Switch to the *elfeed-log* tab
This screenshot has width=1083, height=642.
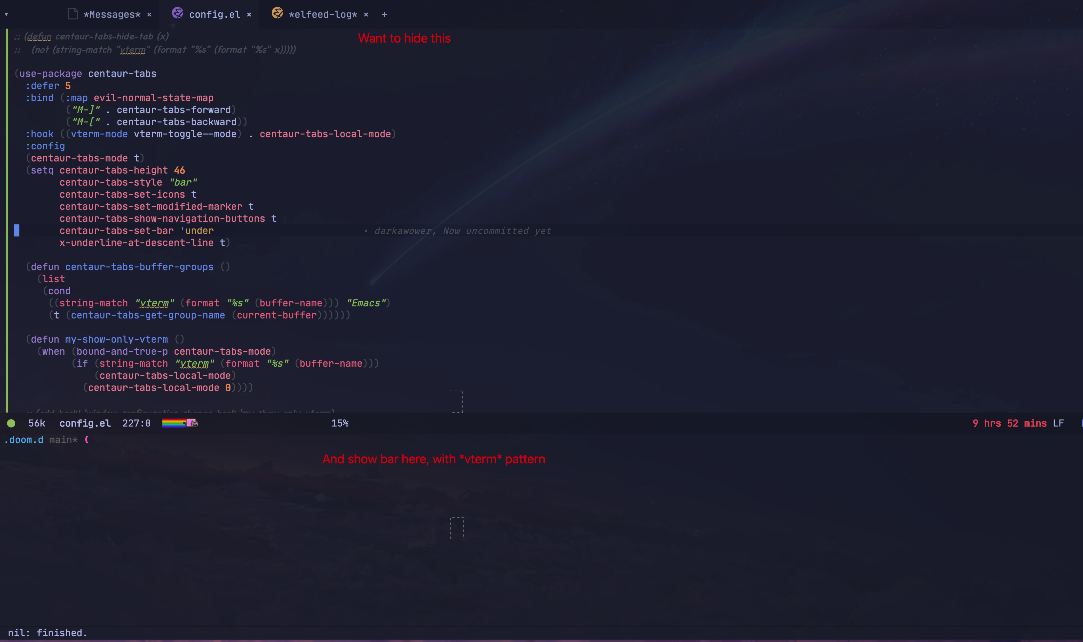tap(323, 14)
